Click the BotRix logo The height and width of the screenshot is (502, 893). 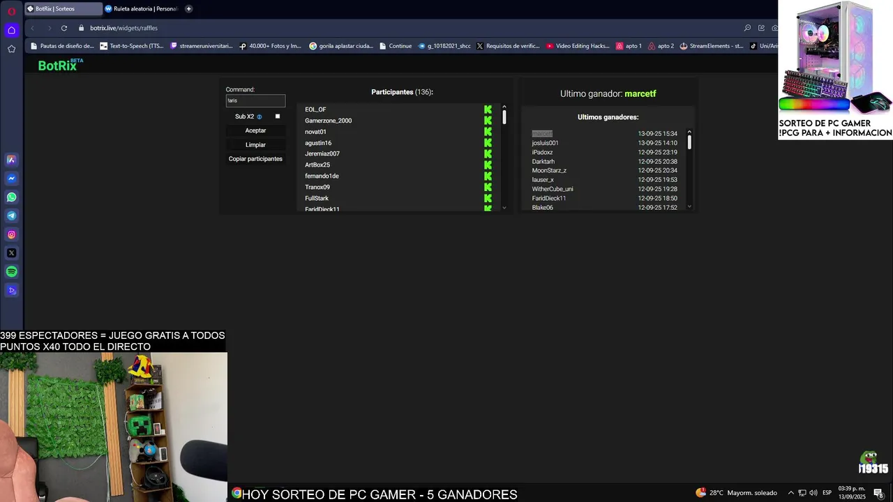pos(61,65)
